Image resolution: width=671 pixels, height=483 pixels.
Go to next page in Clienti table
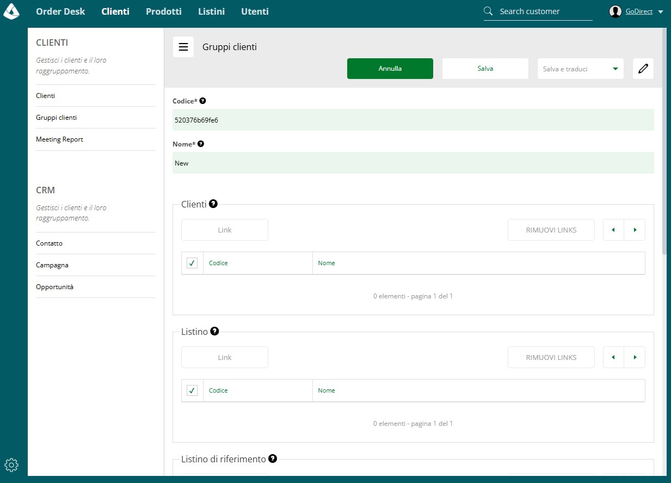coord(635,230)
